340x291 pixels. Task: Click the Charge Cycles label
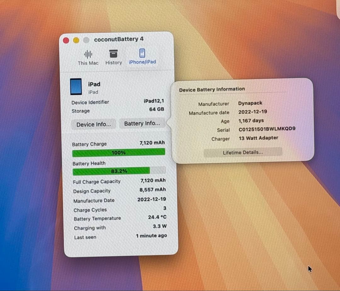(x=90, y=210)
